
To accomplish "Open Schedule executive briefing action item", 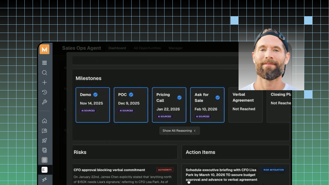I will [x=222, y=175].
